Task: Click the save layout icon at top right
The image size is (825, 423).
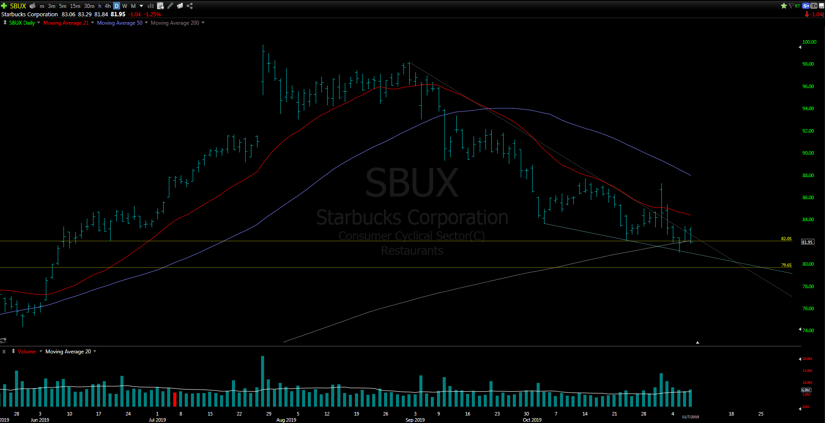Action: tap(821, 6)
